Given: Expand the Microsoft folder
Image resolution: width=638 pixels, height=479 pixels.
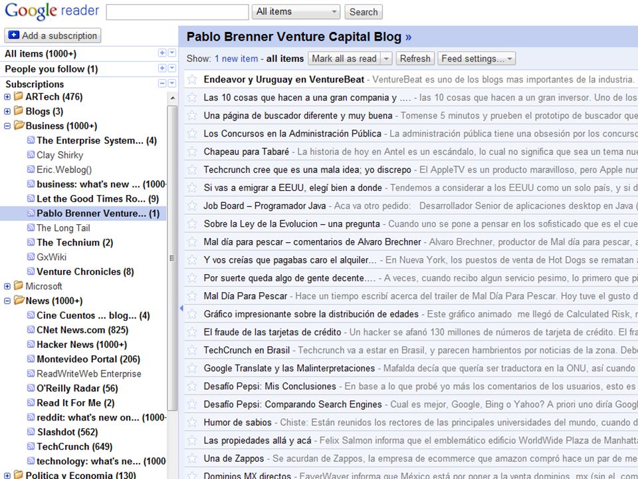Looking at the screenshot, I should pos(7,286).
